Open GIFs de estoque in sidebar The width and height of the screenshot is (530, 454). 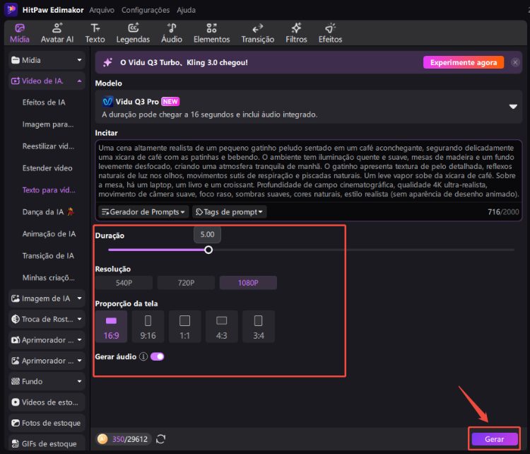(47, 443)
